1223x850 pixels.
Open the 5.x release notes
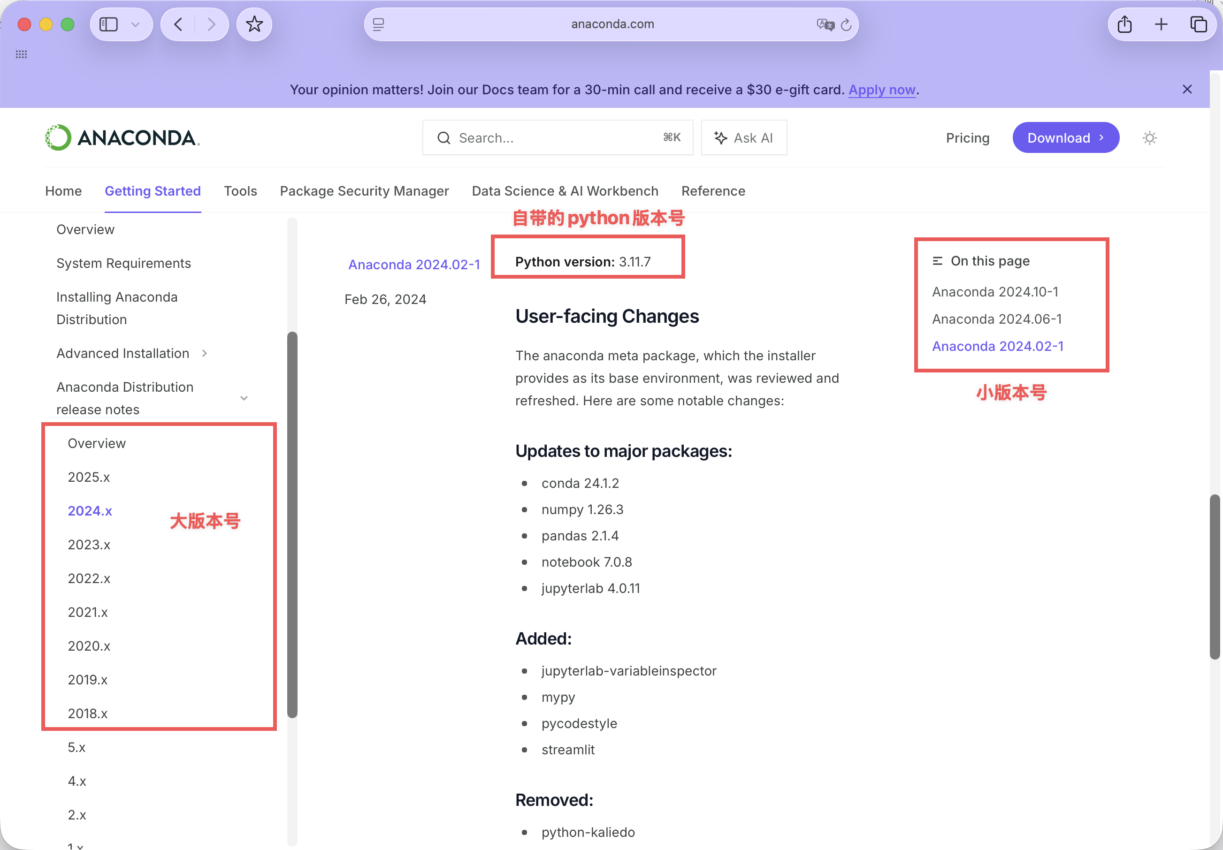point(76,748)
